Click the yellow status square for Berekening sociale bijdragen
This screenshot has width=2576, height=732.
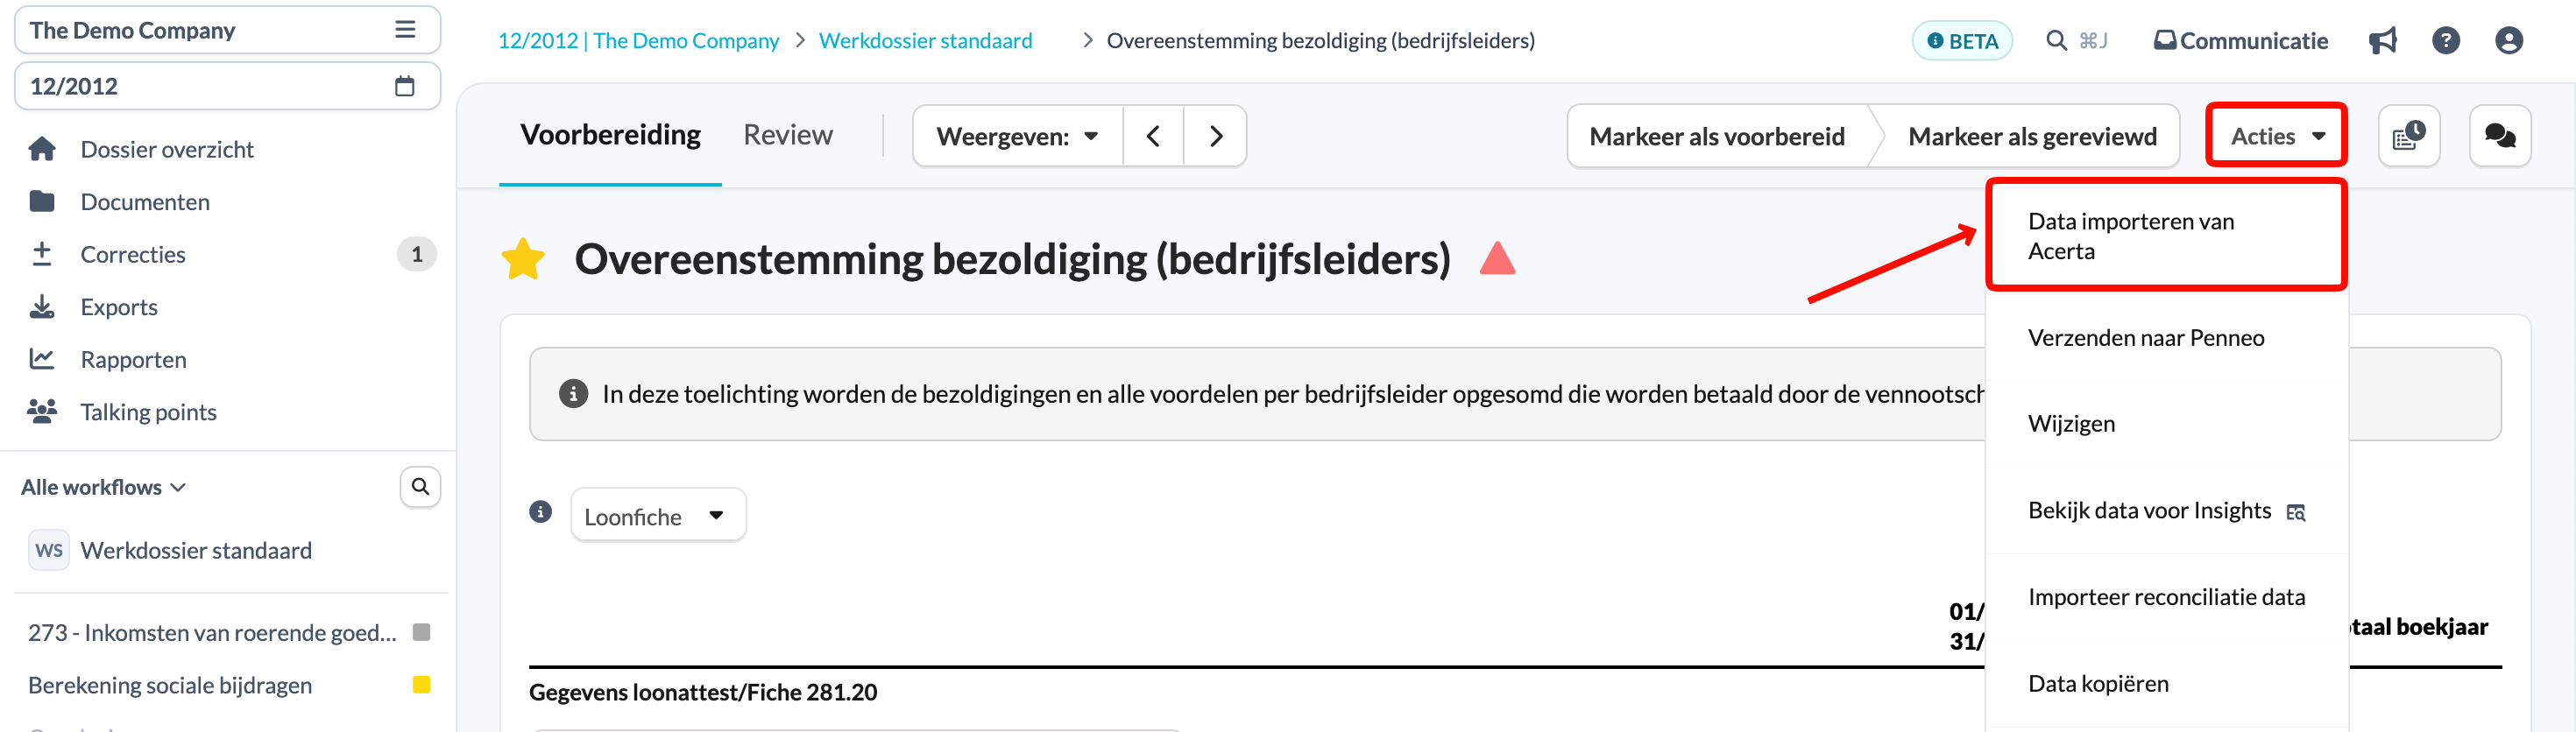pos(421,685)
